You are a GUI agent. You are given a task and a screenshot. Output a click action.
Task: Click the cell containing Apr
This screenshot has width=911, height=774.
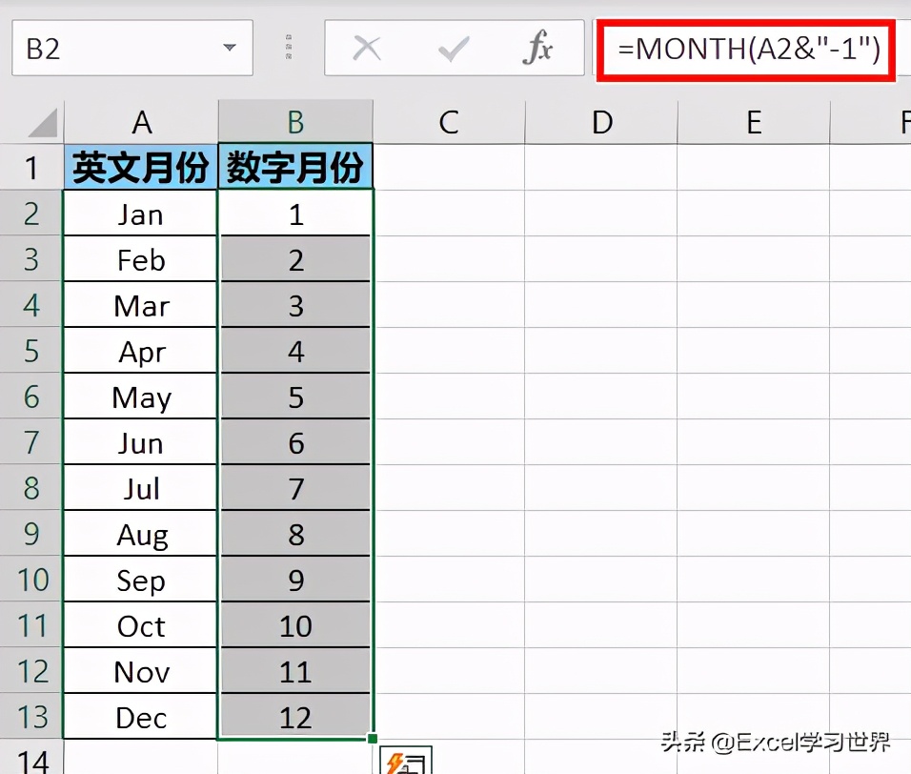141,351
